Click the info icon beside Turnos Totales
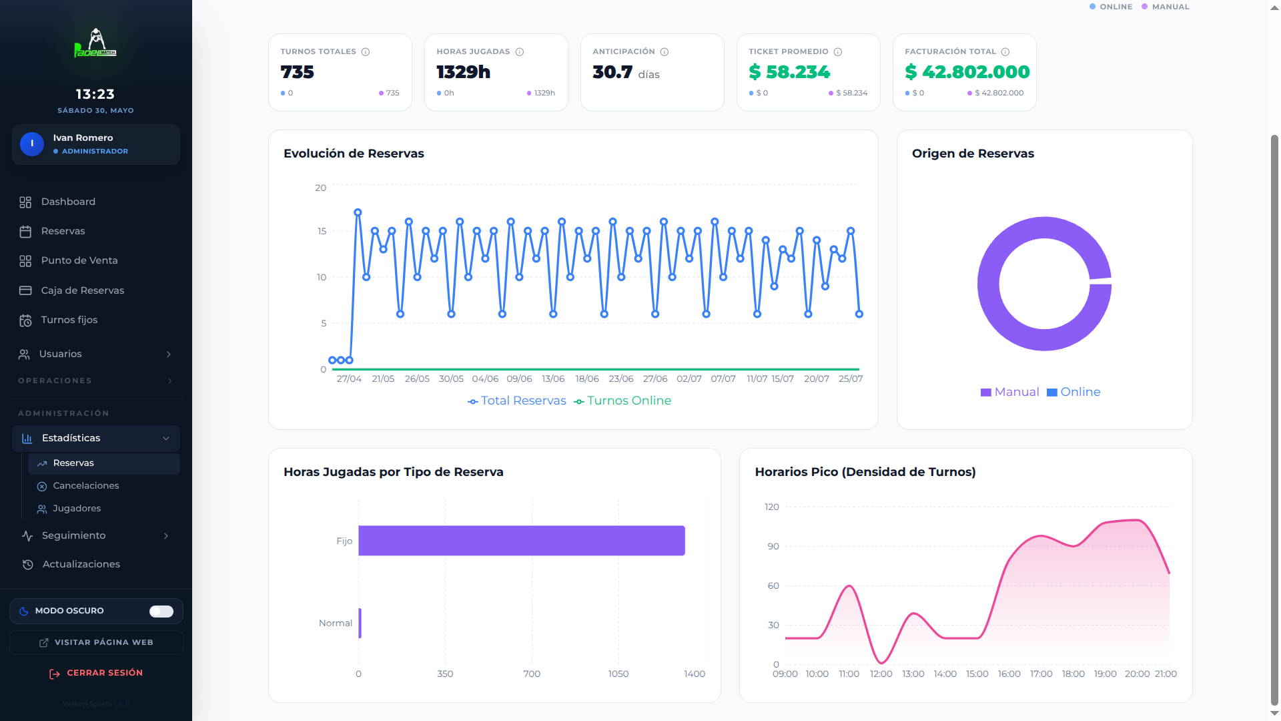Viewport: 1281px width, 721px height. [366, 52]
